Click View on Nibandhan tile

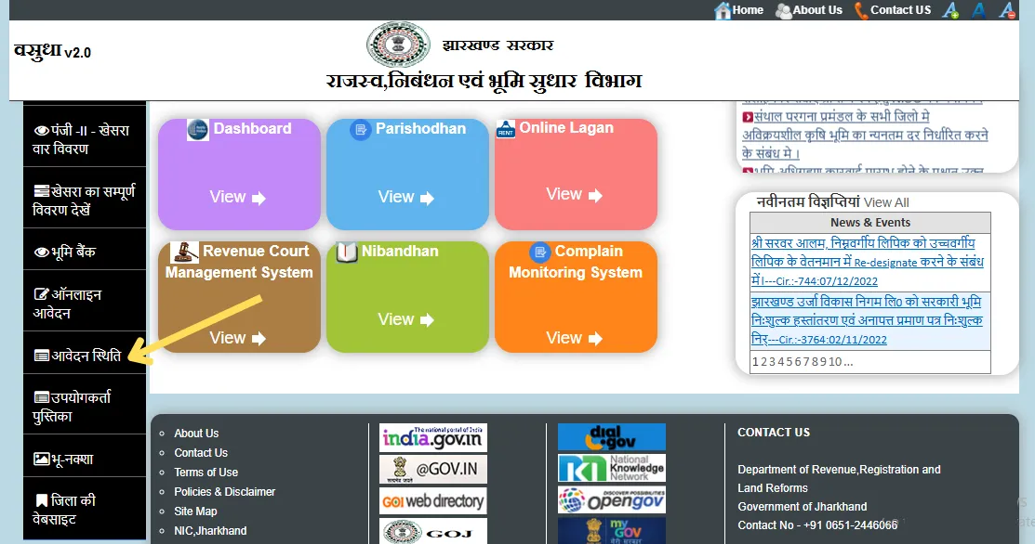point(406,319)
